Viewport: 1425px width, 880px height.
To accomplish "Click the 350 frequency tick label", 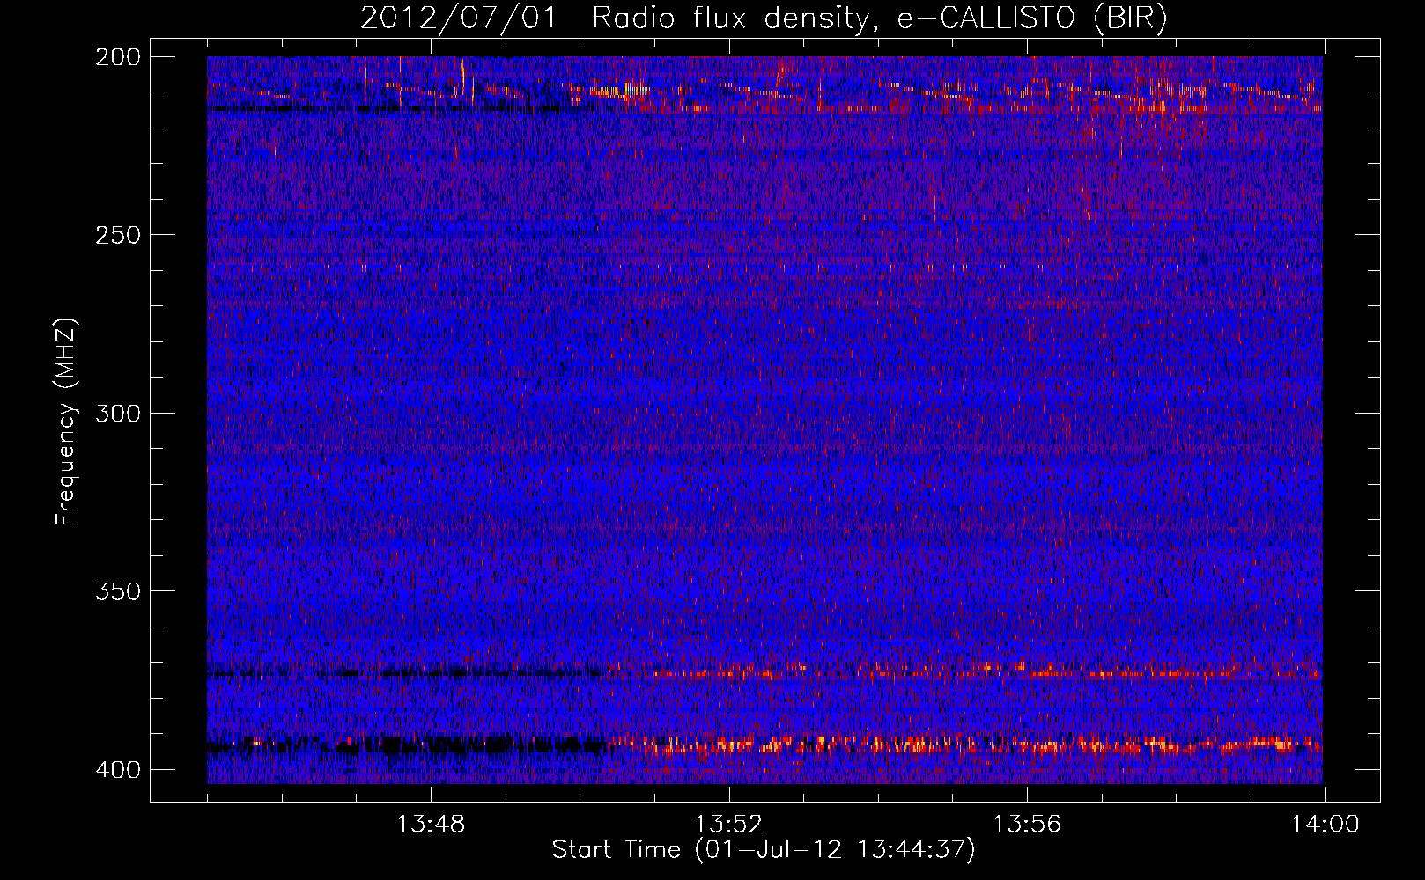I will tap(117, 590).
